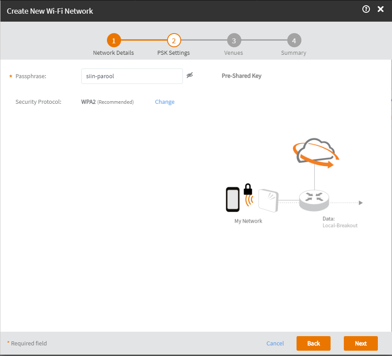The image size is (392, 356).
Task: Jump to the step 3 circle
Action: click(234, 41)
